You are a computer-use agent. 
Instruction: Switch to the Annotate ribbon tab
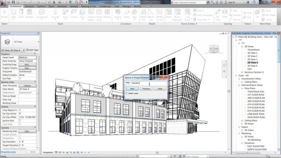click(x=62, y=6)
